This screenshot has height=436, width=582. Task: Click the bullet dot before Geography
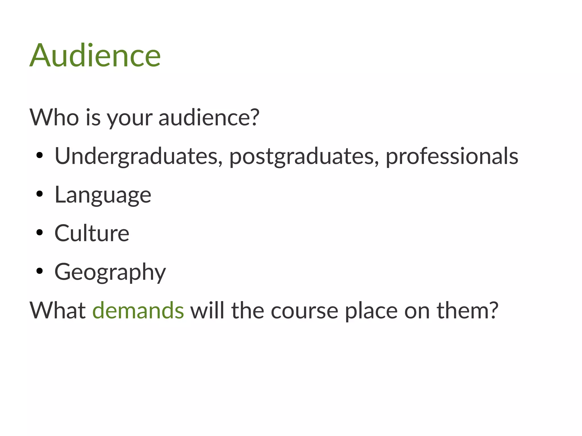click(40, 271)
